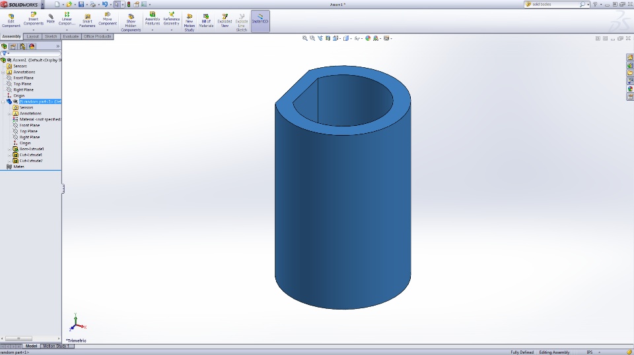Open ConfigurationManager tab icon
This screenshot has width=634, height=355.
(22, 46)
